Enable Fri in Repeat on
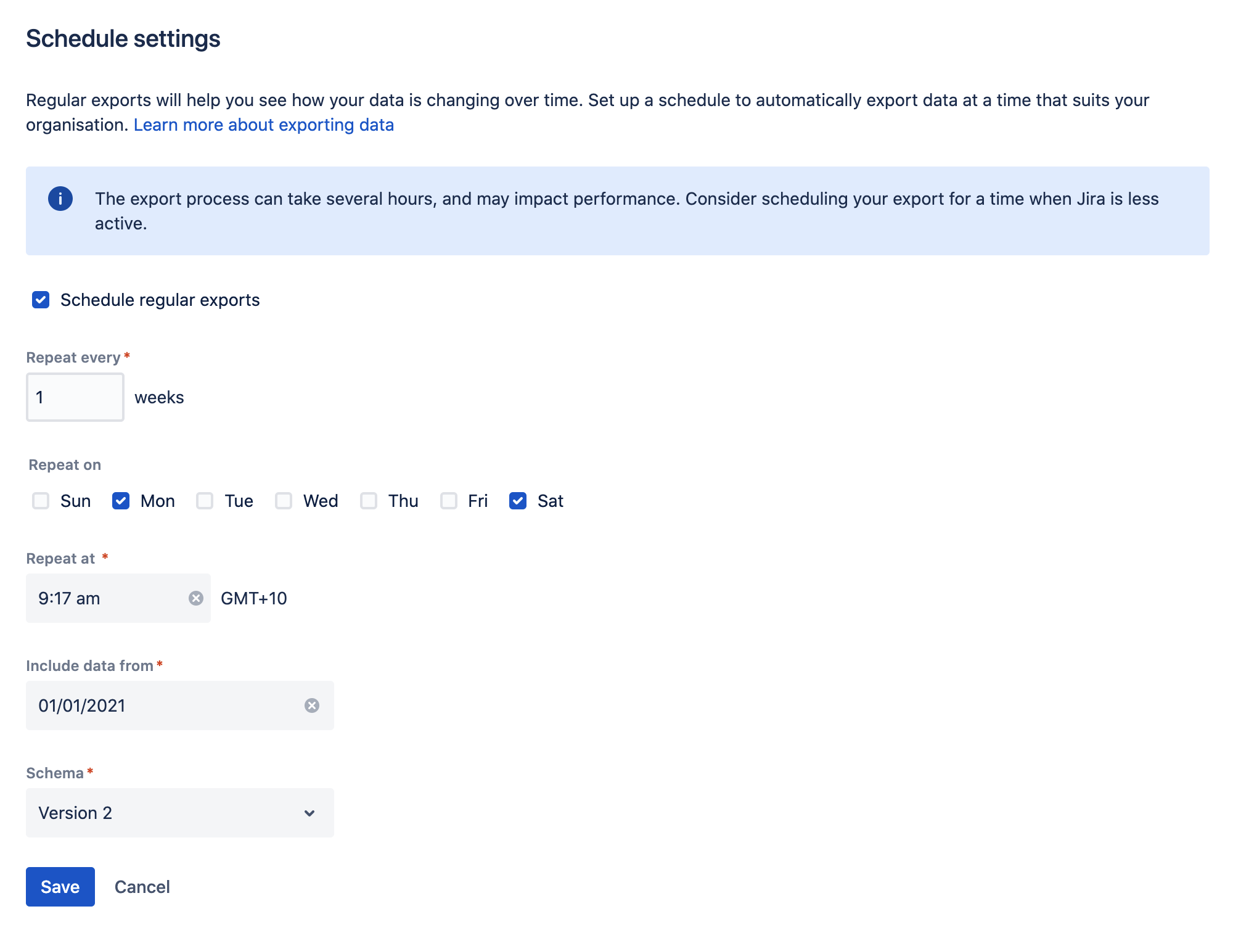This screenshot has height=946, width=1233. point(449,501)
